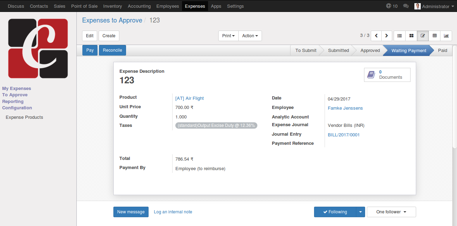Image resolution: width=457 pixels, height=226 pixels.
Task: Go to next expense record
Action: pyautogui.click(x=387, y=36)
